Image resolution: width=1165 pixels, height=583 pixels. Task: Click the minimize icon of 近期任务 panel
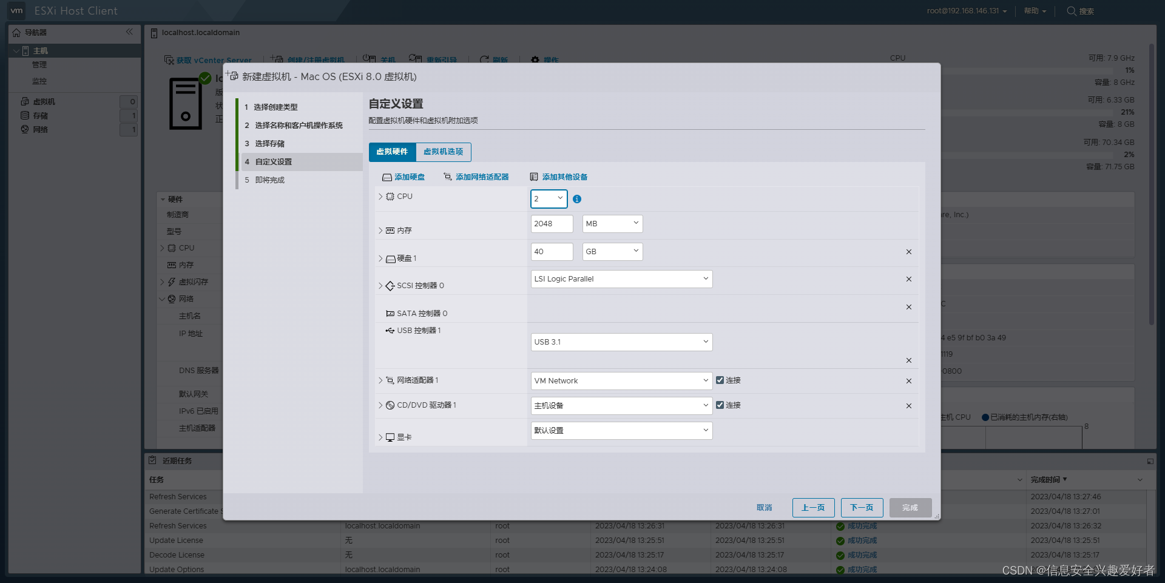click(1150, 461)
